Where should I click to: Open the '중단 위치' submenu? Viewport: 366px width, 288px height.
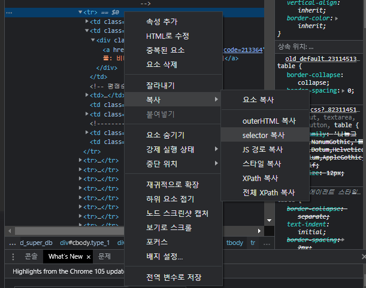(x=173, y=164)
